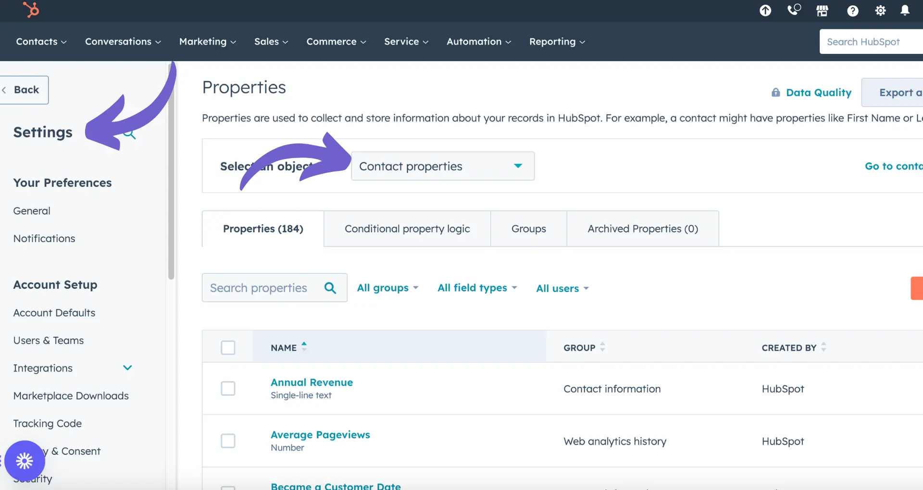Follow the Go to contacts link

tap(894, 166)
